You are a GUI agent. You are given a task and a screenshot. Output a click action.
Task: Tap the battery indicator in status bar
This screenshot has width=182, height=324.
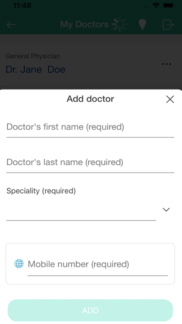(x=169, y=5)
